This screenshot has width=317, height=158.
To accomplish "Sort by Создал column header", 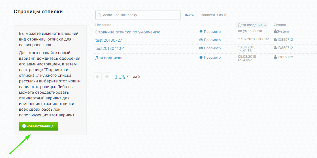I will (x=280, y=25).
